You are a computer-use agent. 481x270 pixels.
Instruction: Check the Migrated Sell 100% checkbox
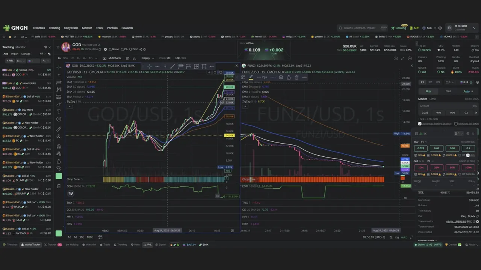(x=456, y=124)
